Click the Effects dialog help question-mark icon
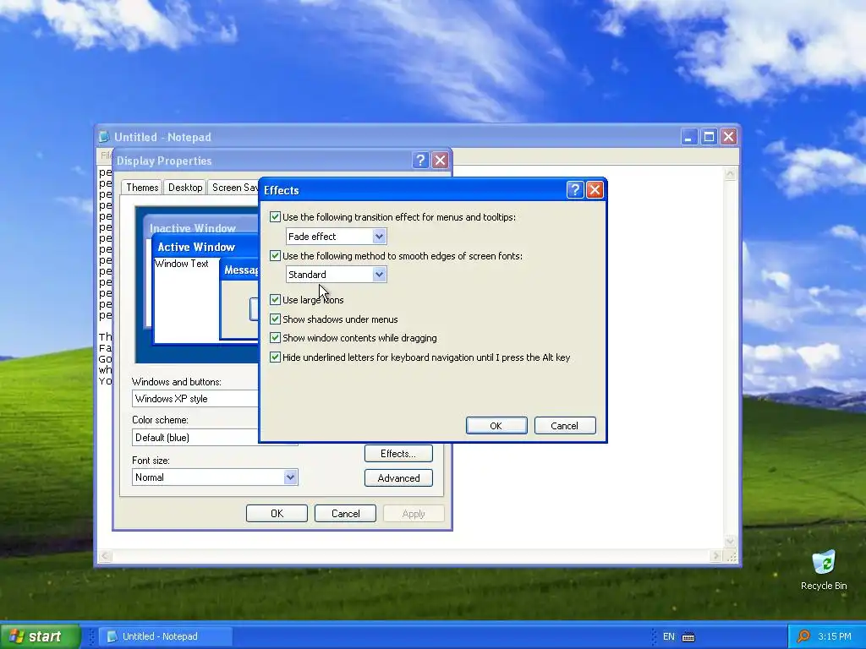The width and height of the screenshot is (866, 649). coord(575,190)
